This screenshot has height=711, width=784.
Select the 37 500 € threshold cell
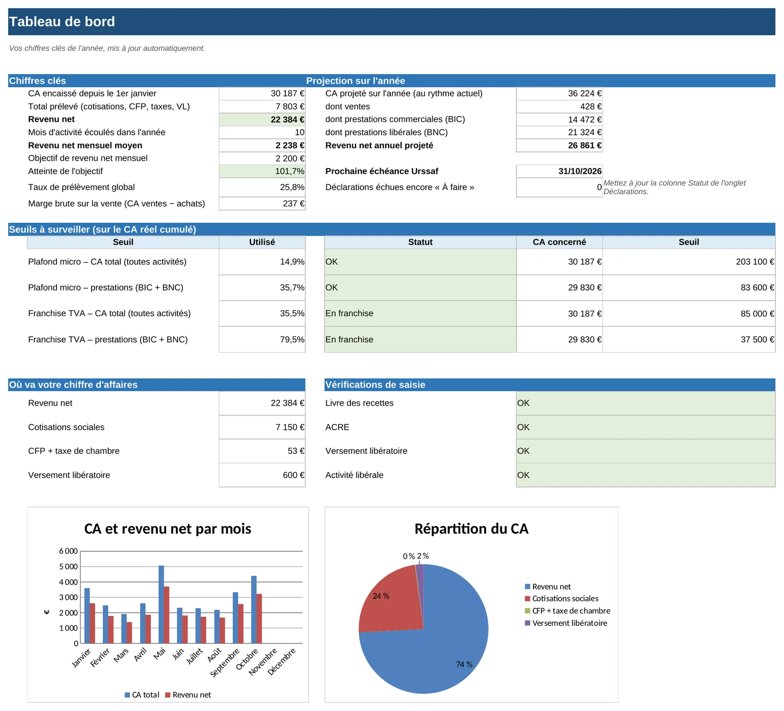[x=689, y=340]
